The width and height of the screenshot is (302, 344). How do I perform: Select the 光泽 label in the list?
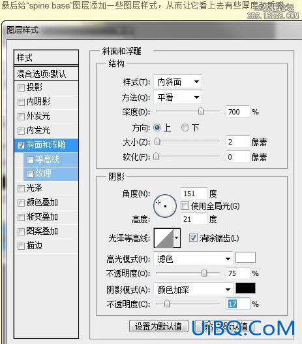coord(34,188)
